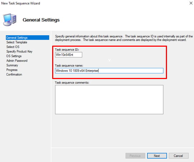194x162 pixels.
Task: Click the 'New Task Sequence Wizard' title text
Action: click(21, 3)
